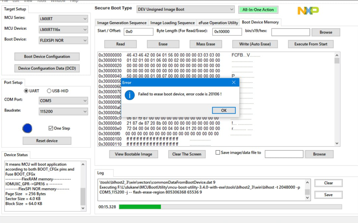The width and height of the screenshot is (358, 223).
Task: Click the Start/Offset input field
Action: click(x=138, y=32)
